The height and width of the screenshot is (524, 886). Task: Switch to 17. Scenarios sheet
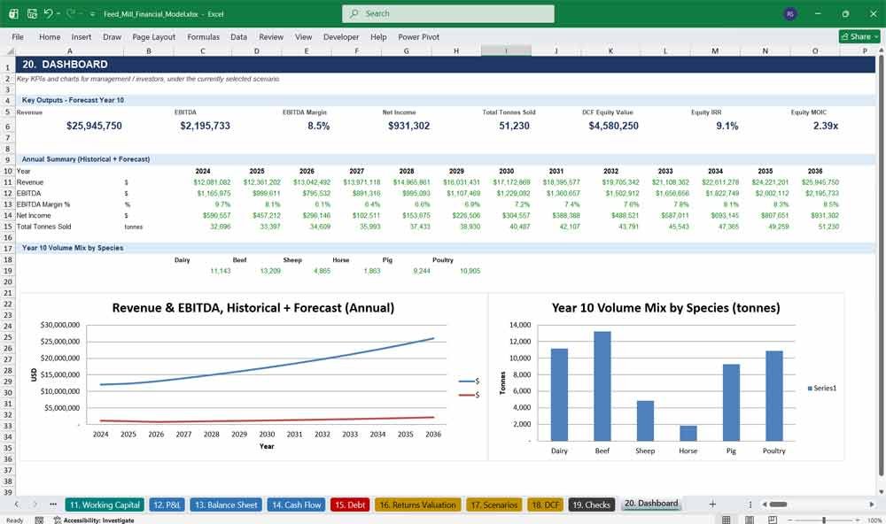(494, 505)
